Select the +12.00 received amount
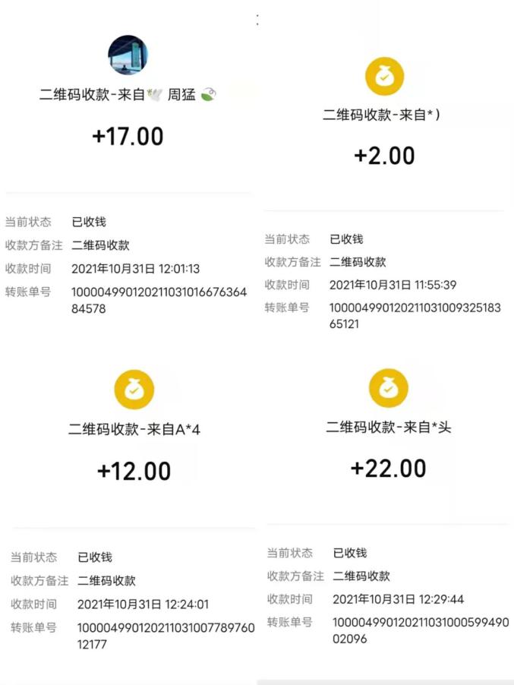Viewport: 514px width, 685px height. click(134, 471)
